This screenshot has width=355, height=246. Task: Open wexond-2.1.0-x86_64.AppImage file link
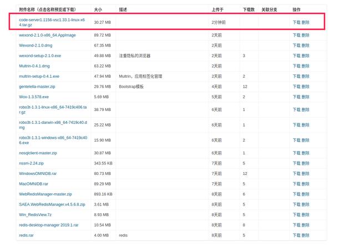click(x=47, y=35)
